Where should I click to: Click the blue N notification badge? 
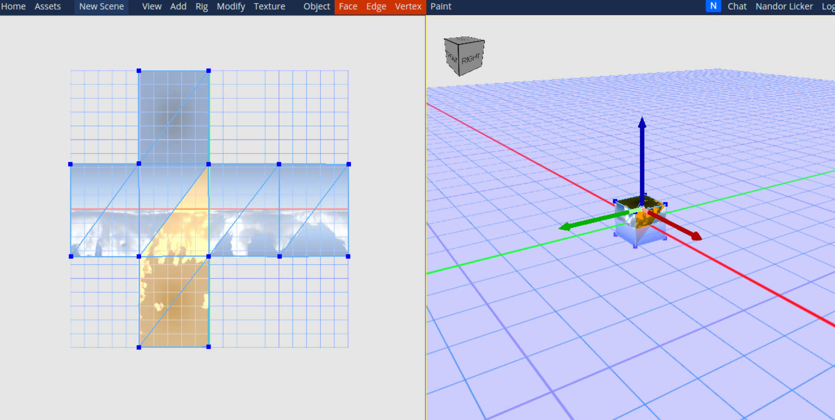[713, 6]
